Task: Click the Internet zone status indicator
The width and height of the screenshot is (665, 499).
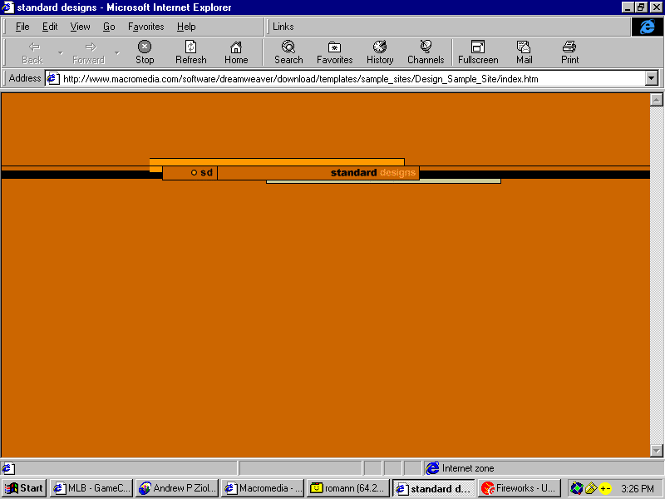Action: tap(460, 468)
